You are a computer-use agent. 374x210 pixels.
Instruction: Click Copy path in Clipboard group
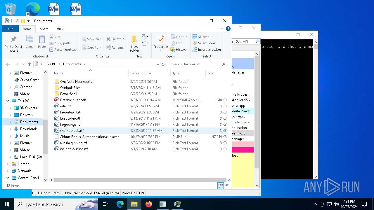pyautogui.click(x=60, y=43)
